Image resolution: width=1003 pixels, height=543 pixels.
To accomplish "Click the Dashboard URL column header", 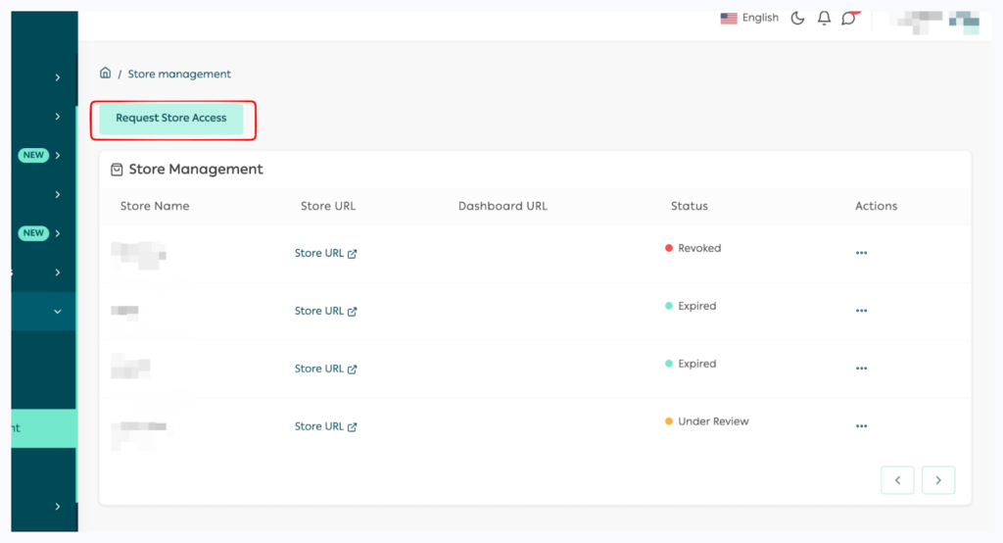I will [502, 206].
